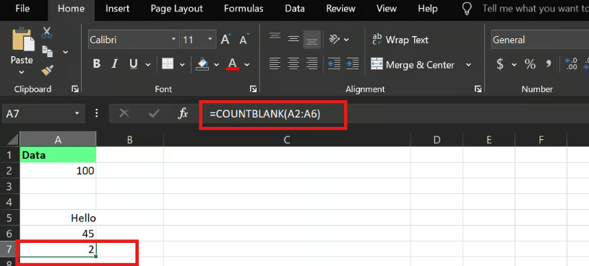589x266 pixels.
Task: Open the Help tab
Action: [427, 9]
